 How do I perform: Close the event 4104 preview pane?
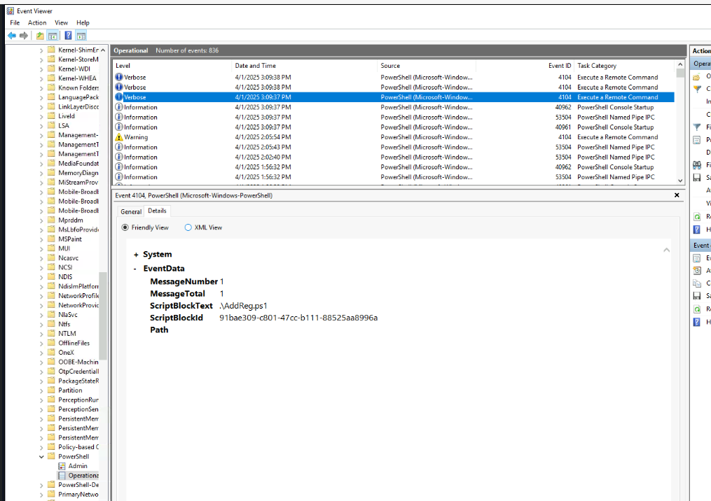(677, 195)
